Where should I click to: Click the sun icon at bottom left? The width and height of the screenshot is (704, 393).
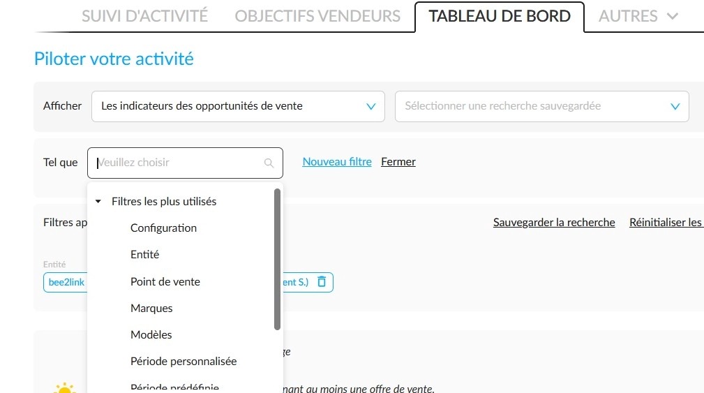click(65, 389)
